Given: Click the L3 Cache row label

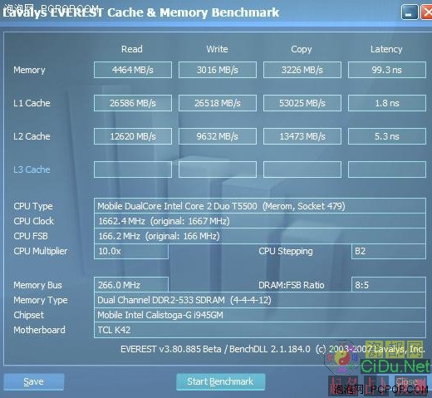Looking at the screenshot, I should click(x=32, y=170).
